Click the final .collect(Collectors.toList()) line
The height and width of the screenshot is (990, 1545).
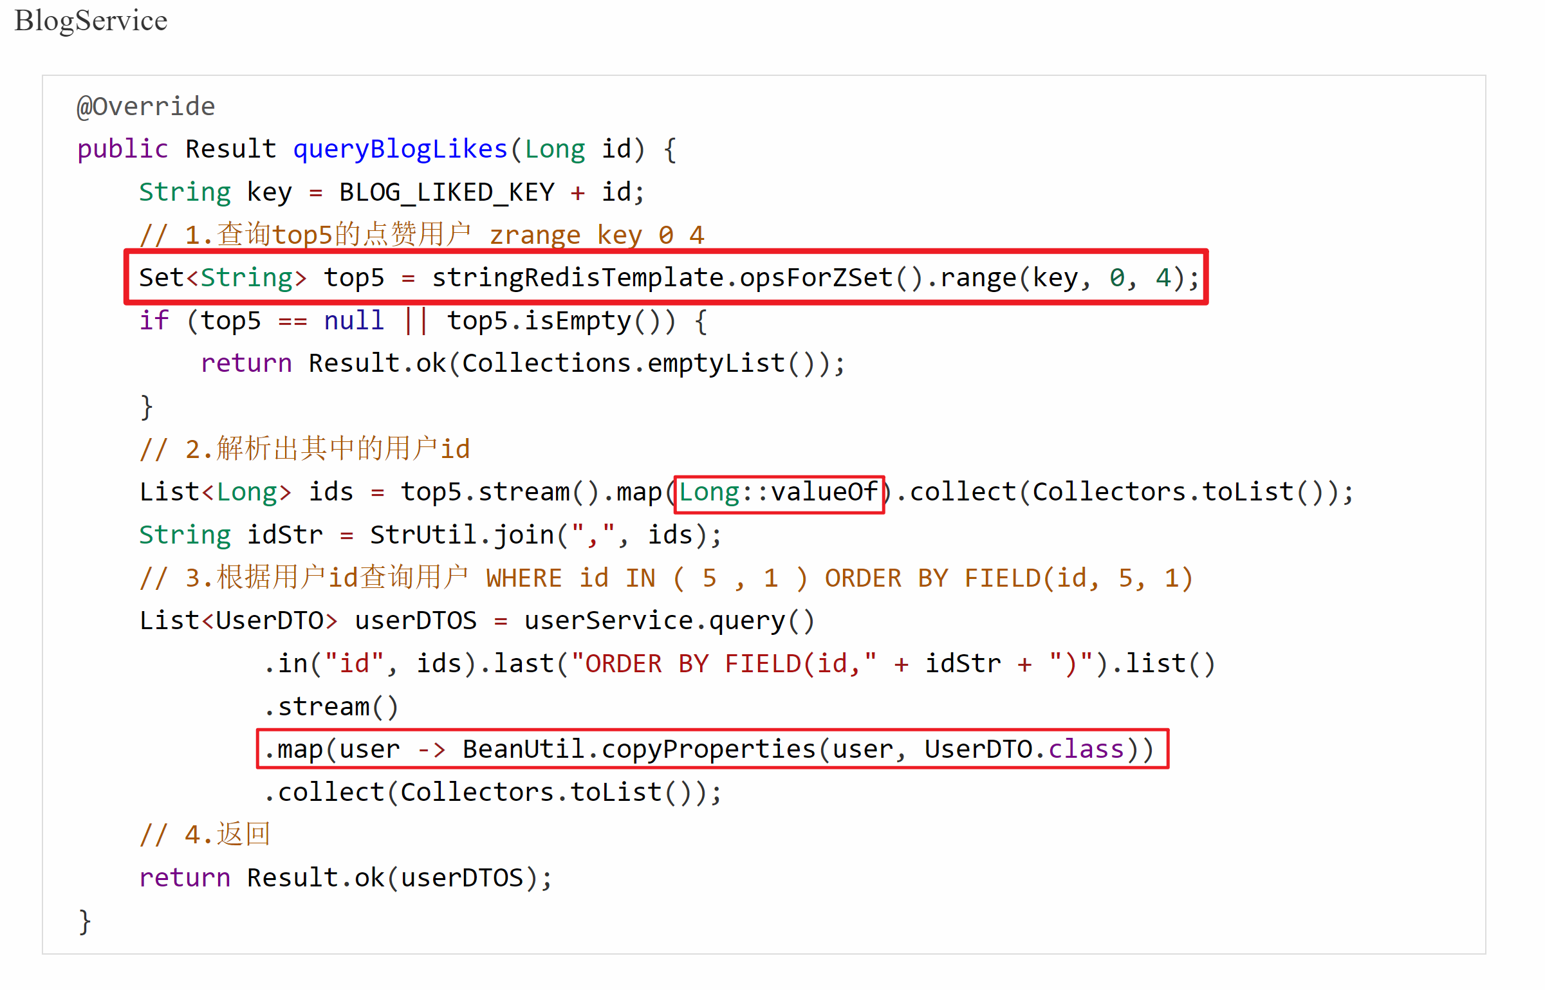pos(493,793)
